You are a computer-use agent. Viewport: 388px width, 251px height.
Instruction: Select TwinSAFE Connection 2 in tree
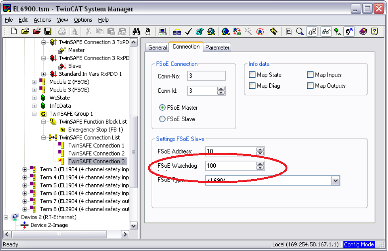point(96,154)
